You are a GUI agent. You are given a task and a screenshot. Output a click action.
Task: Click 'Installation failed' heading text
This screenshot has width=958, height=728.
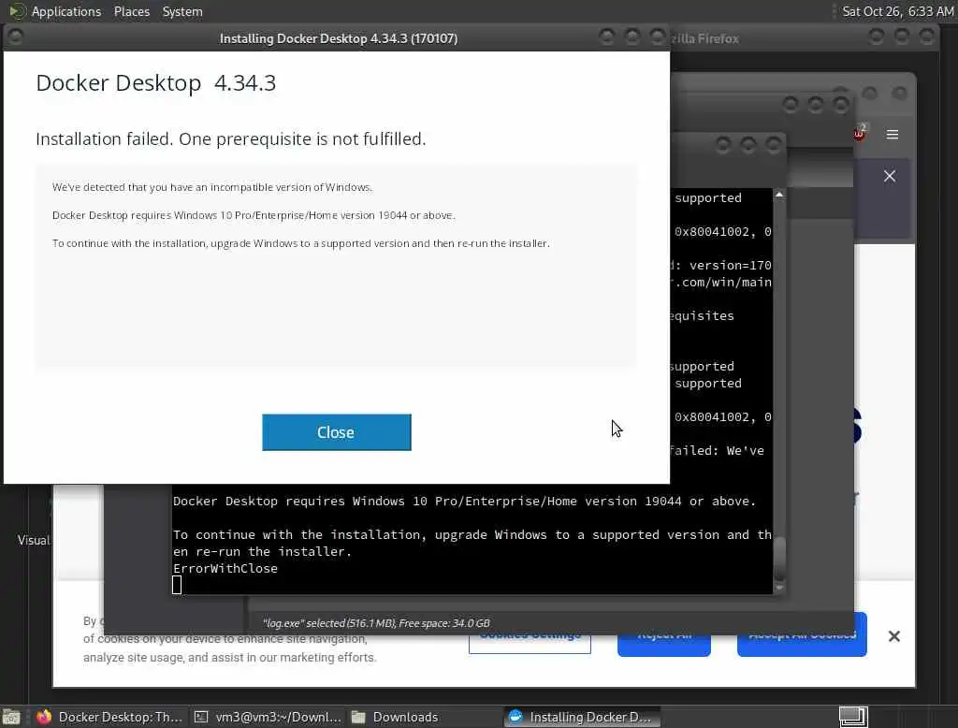(231, 139)
